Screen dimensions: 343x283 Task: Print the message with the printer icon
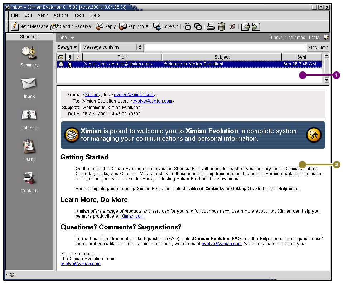point(211,27)
